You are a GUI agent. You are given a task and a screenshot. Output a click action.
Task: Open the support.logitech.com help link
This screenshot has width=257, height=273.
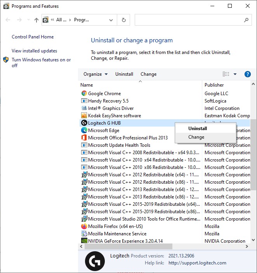tap(197, 263)
